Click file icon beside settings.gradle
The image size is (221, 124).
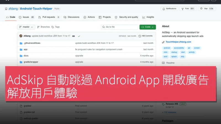click(x=21, y=119)
